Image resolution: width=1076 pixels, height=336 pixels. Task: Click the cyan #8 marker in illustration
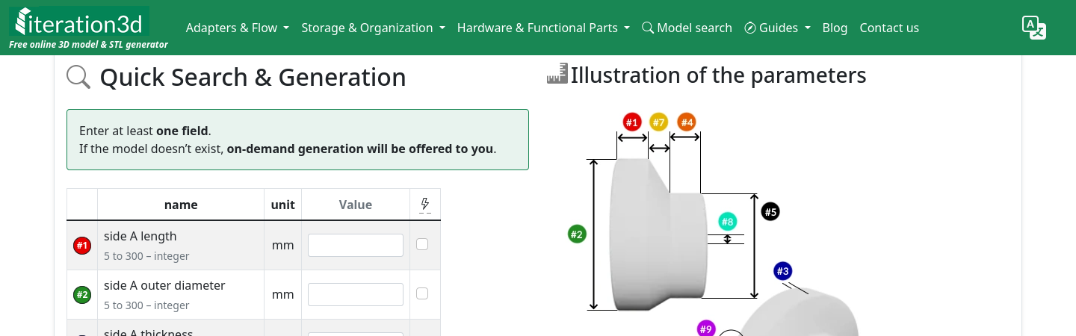[727, 221]
